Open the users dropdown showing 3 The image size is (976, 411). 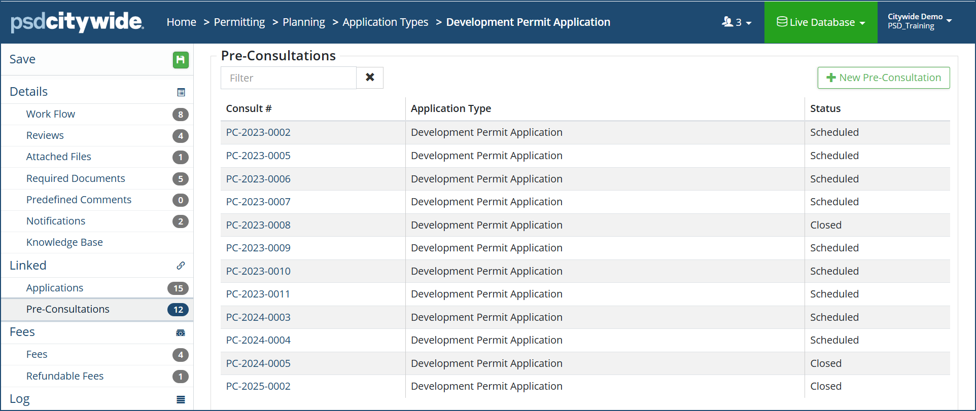tap(737, 22)
